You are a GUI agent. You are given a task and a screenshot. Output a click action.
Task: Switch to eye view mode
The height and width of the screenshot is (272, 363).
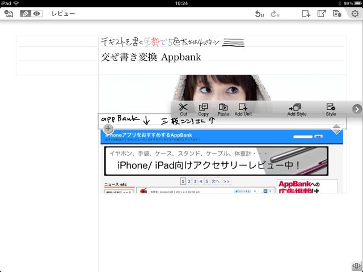pos(36,14)
